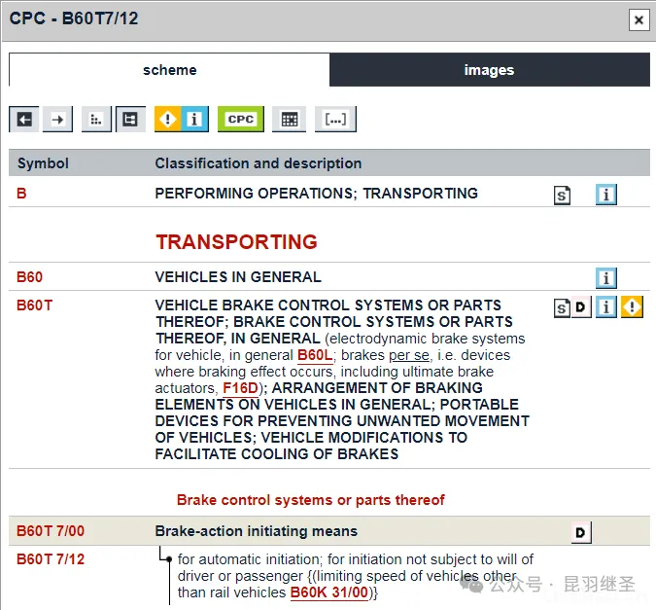The height and width of the screenshot is (610, 656).
Task: Toggle the tree view toolbar button
Action: click(x=129, y=119)
